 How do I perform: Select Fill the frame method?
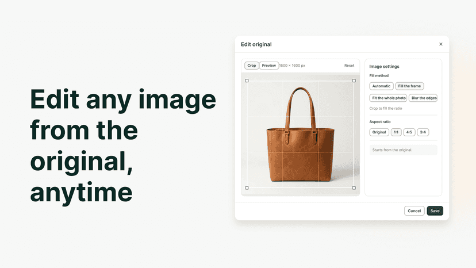[409, 86]
